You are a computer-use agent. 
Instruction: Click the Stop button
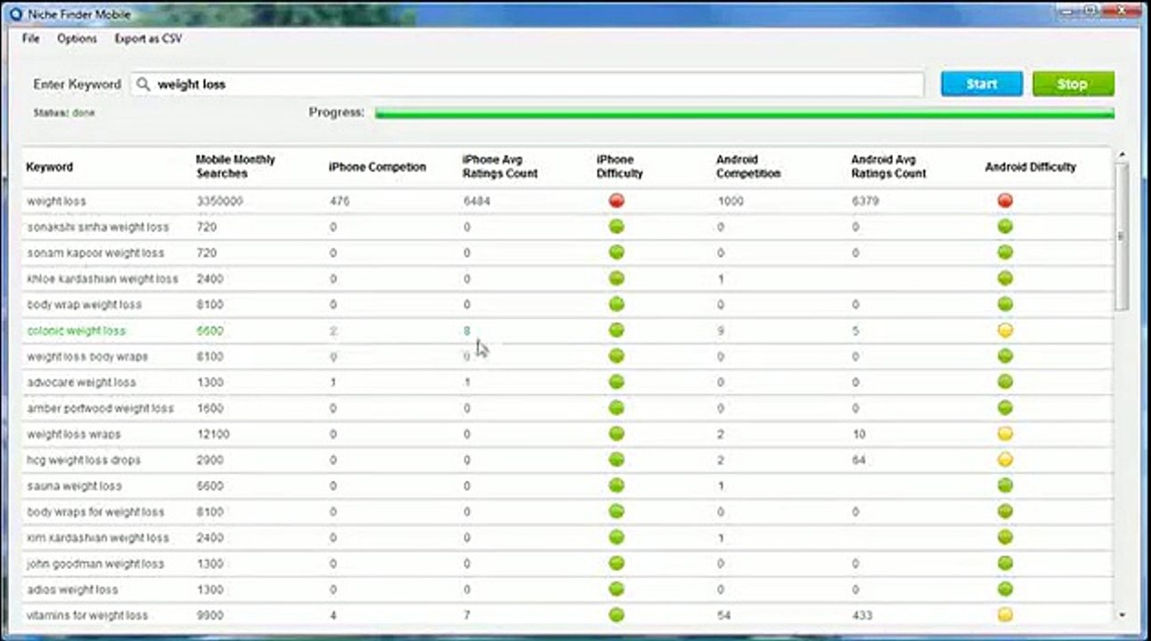(x=1073, y=84)
